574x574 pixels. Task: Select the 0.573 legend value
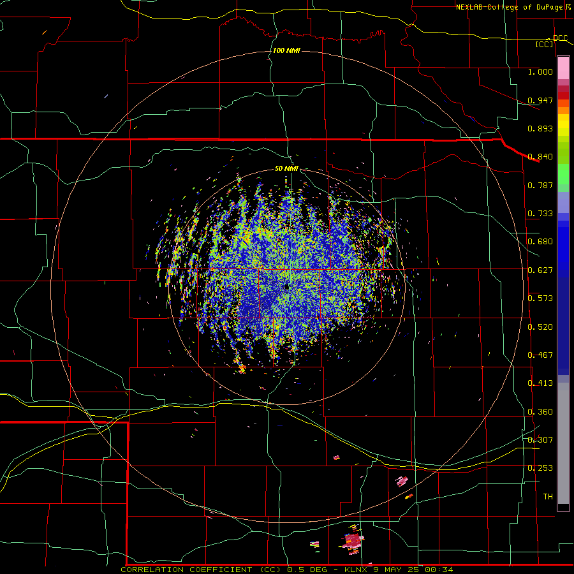point(540,298)
